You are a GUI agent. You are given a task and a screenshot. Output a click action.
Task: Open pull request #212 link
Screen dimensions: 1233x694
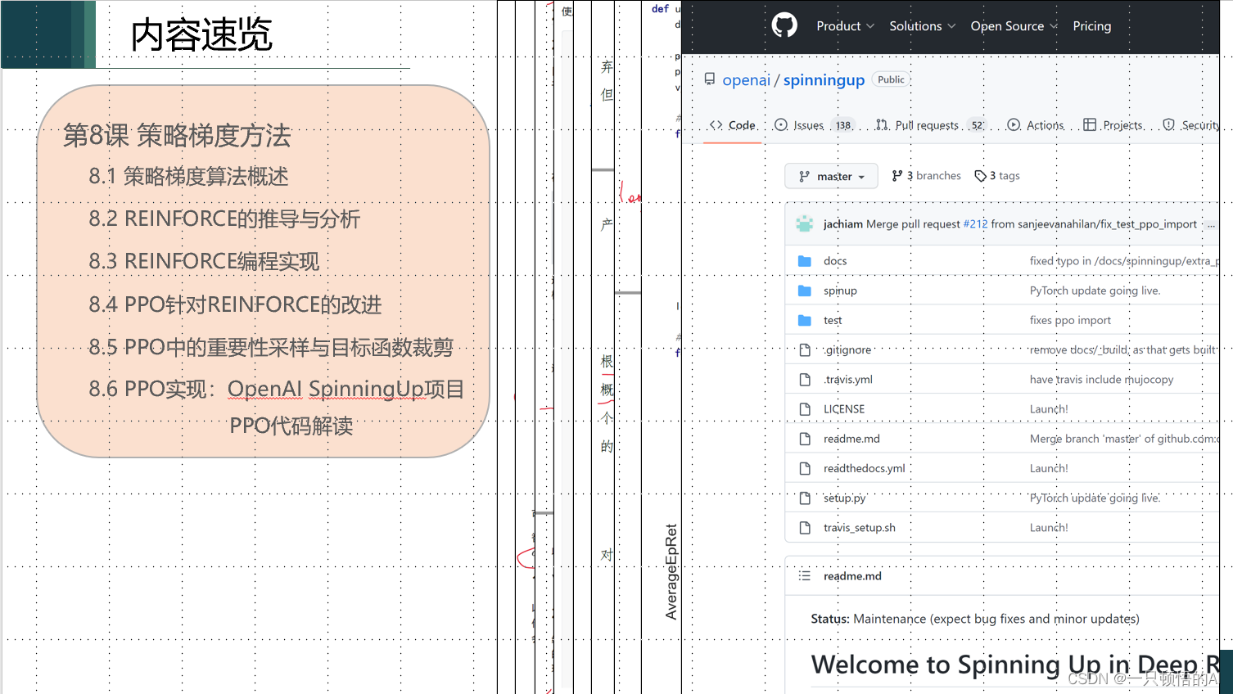(x=975, y=224)
